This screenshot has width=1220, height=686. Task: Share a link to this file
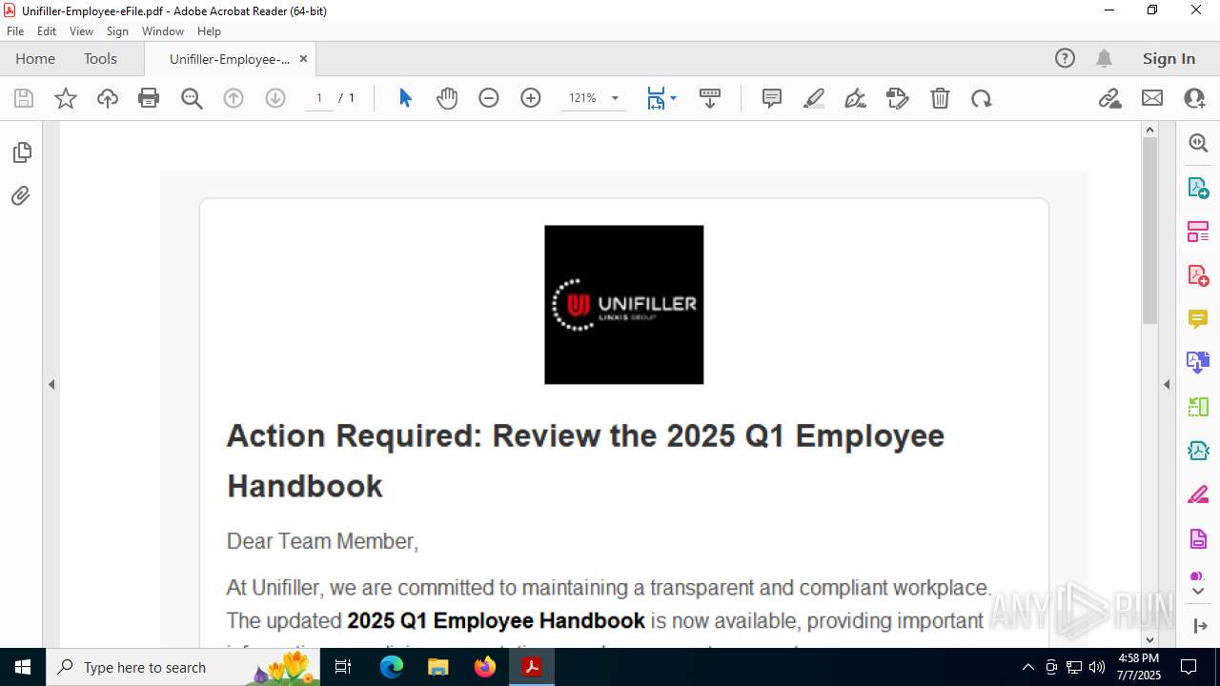tap(1110, 98)
